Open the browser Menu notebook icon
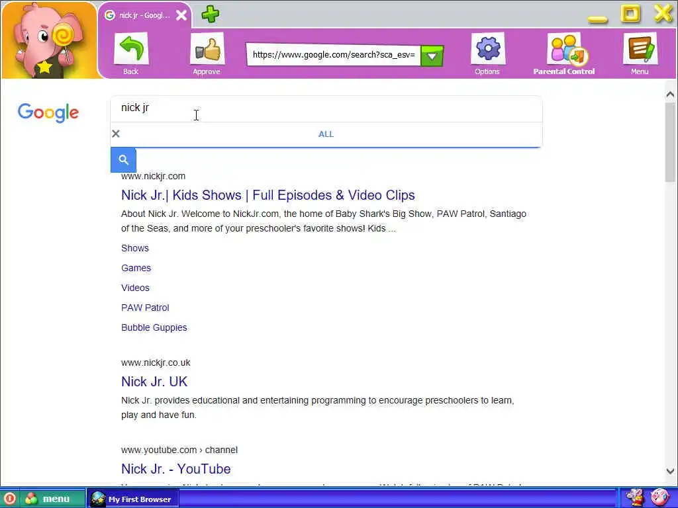Screen dimensions: 678x508 [x=640, y=49]
